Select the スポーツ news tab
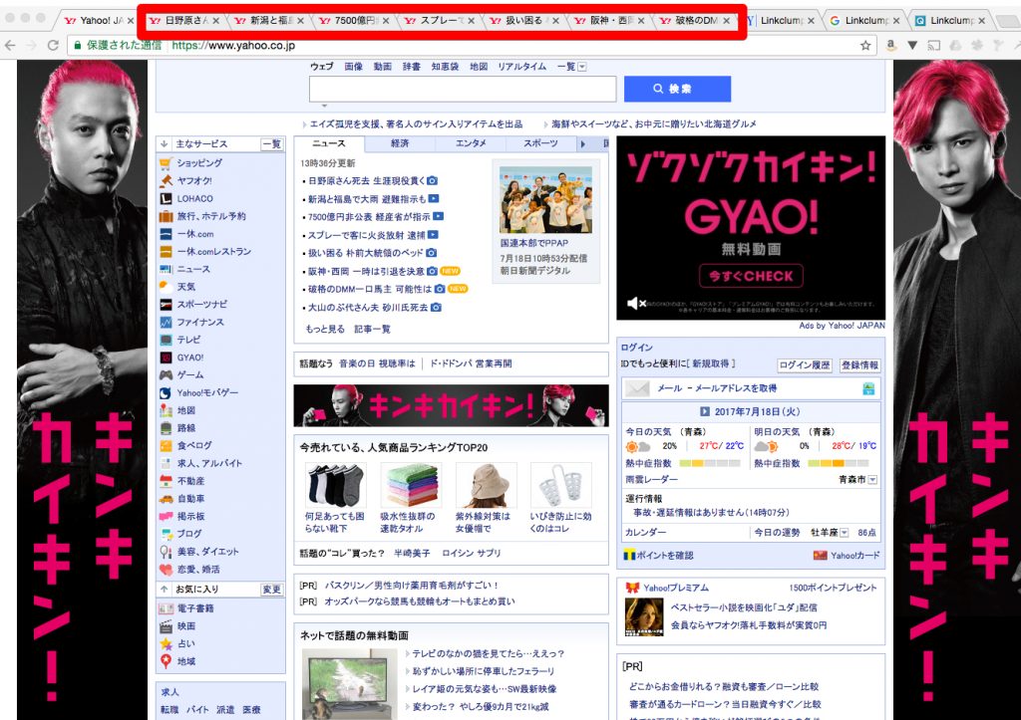The height and width of the screenshot is (720, 1021). coord(540,144)
